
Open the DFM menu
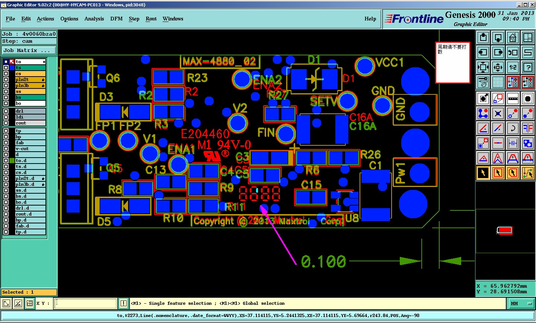click(x=117, y=19)
